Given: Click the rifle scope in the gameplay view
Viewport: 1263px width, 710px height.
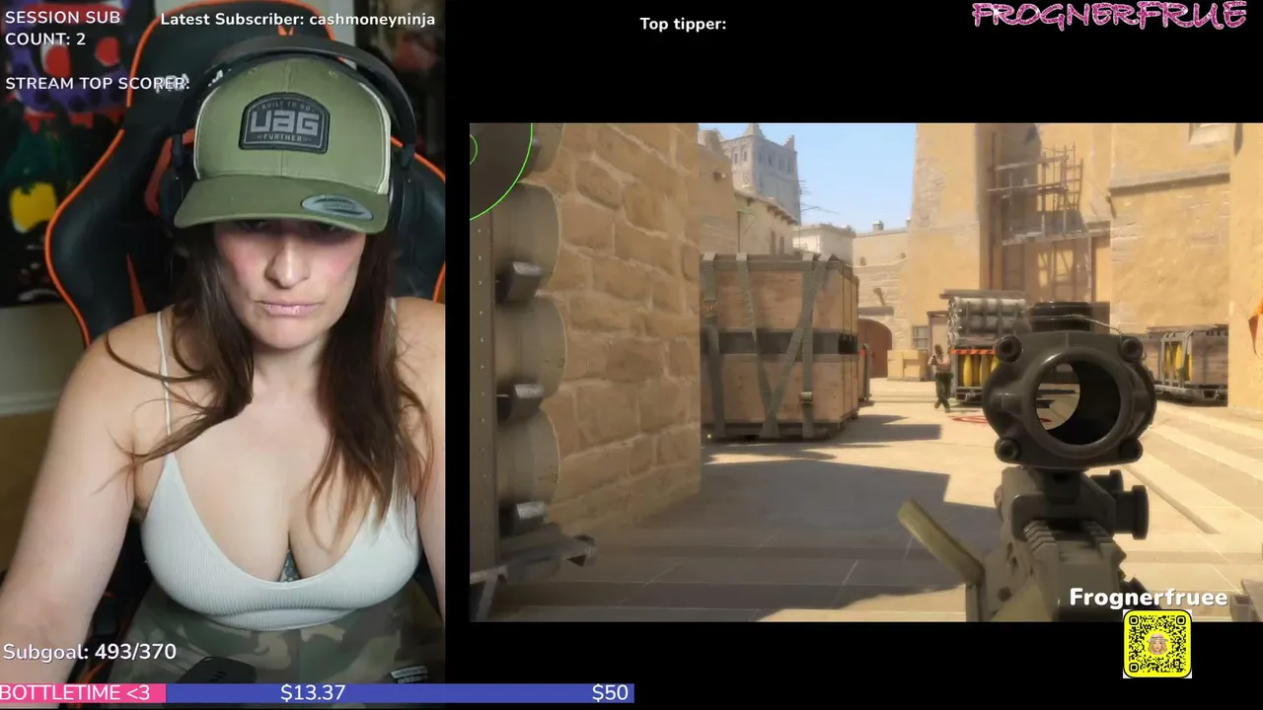Looking at the screenshot, I should point(1072,400).
